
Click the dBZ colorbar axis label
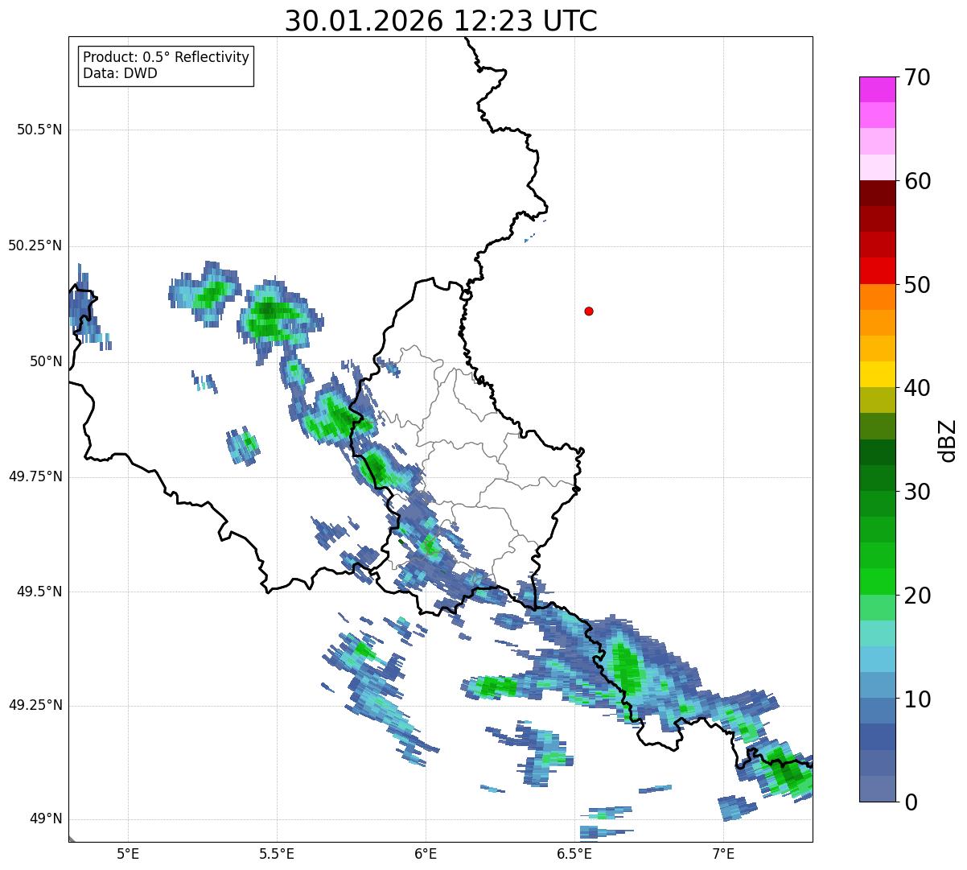point(948,439)
